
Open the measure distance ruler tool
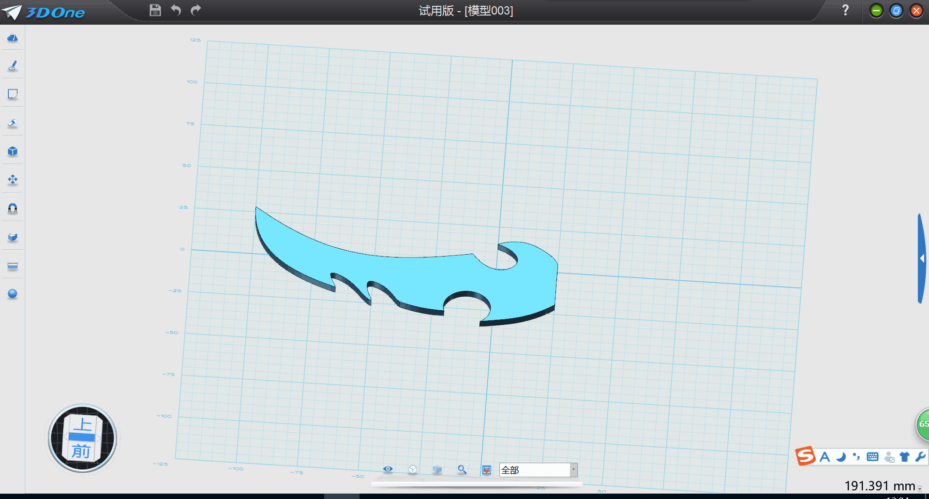[13, 266]
